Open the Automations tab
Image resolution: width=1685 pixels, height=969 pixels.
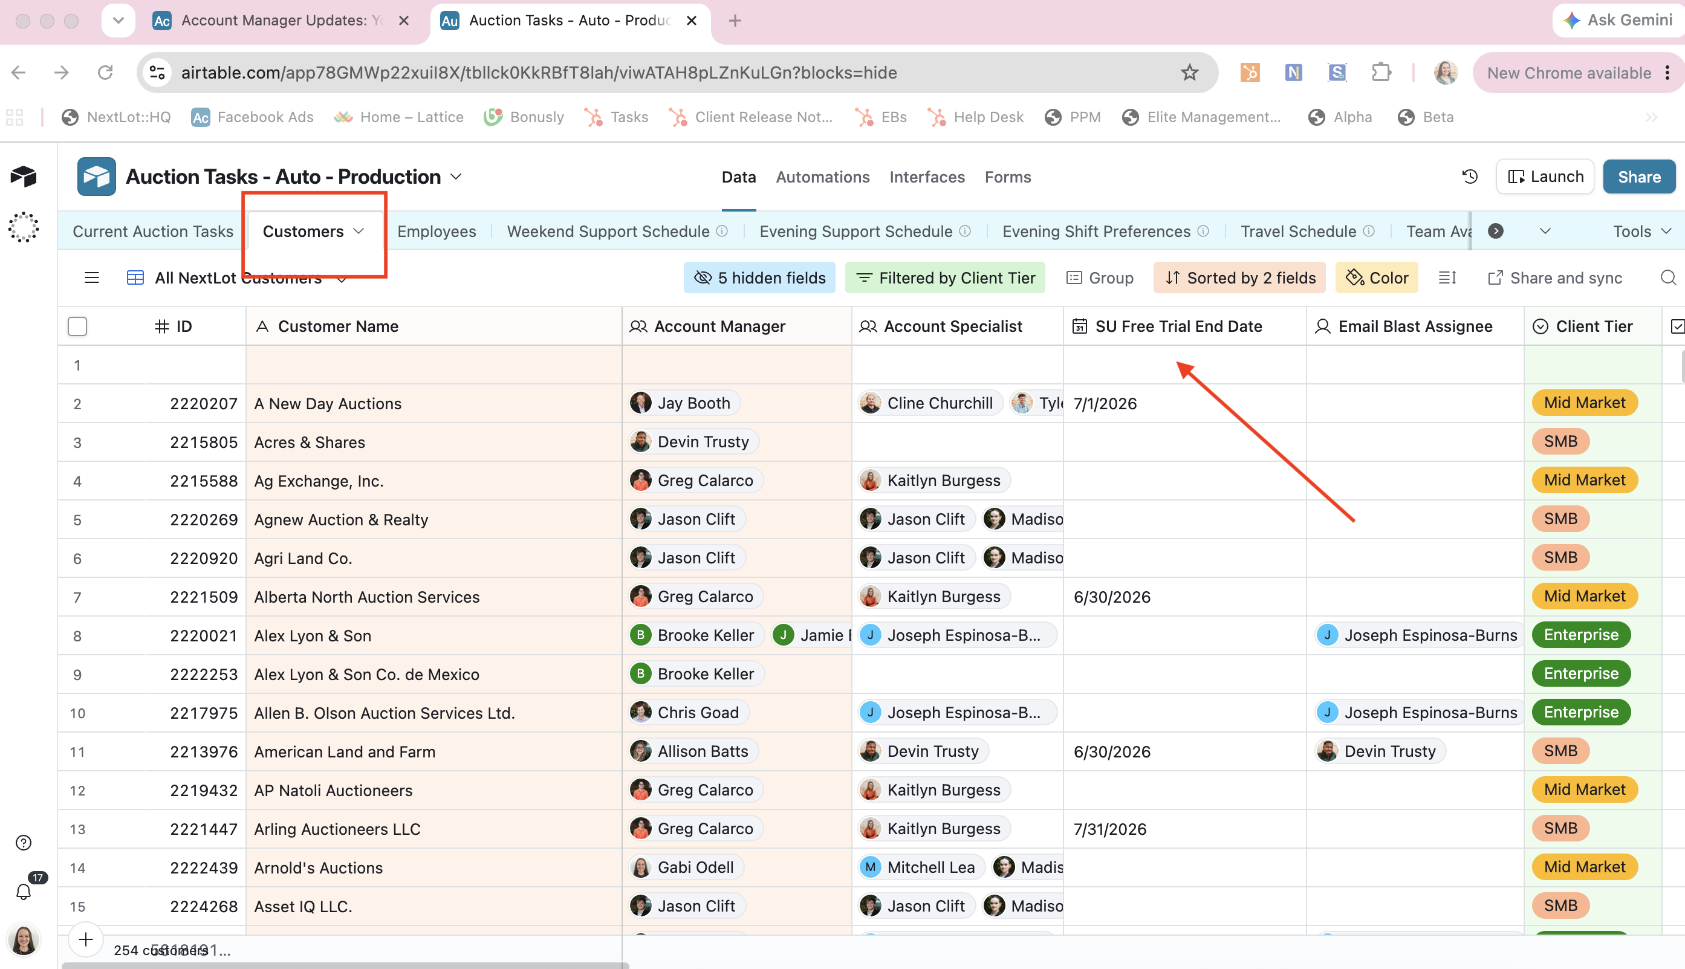click(x=822, y=177)
